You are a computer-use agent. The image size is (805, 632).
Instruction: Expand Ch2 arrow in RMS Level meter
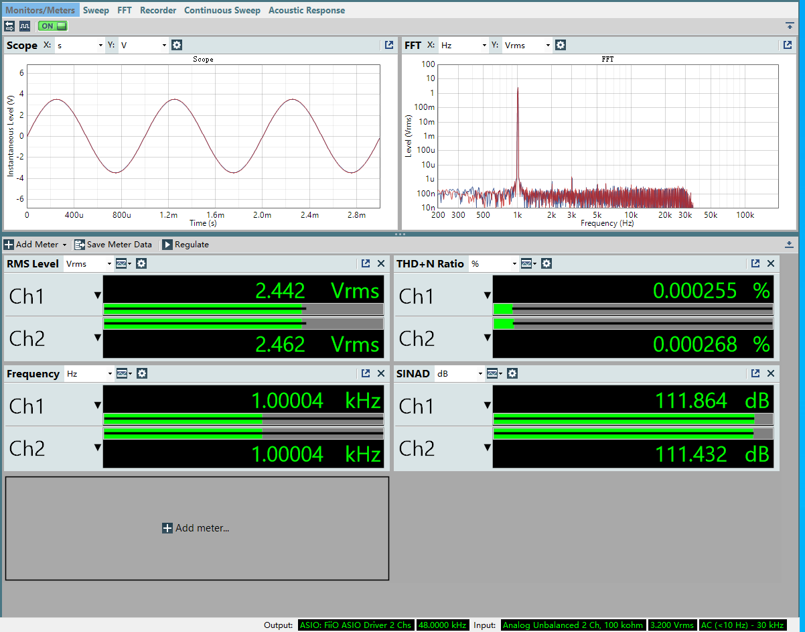(x=98, y=338)
